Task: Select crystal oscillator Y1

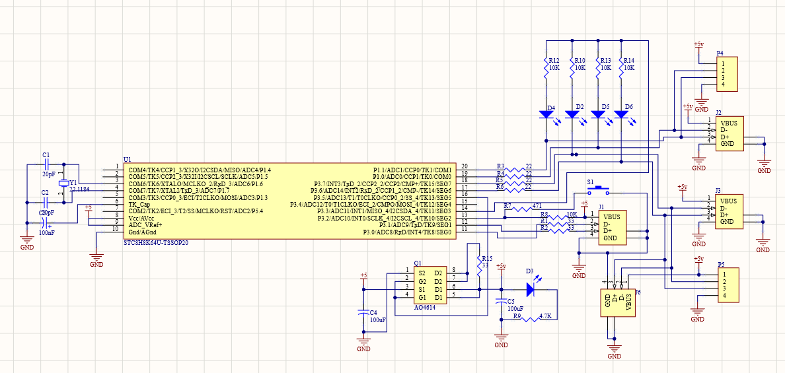Action: click(63, 183)
